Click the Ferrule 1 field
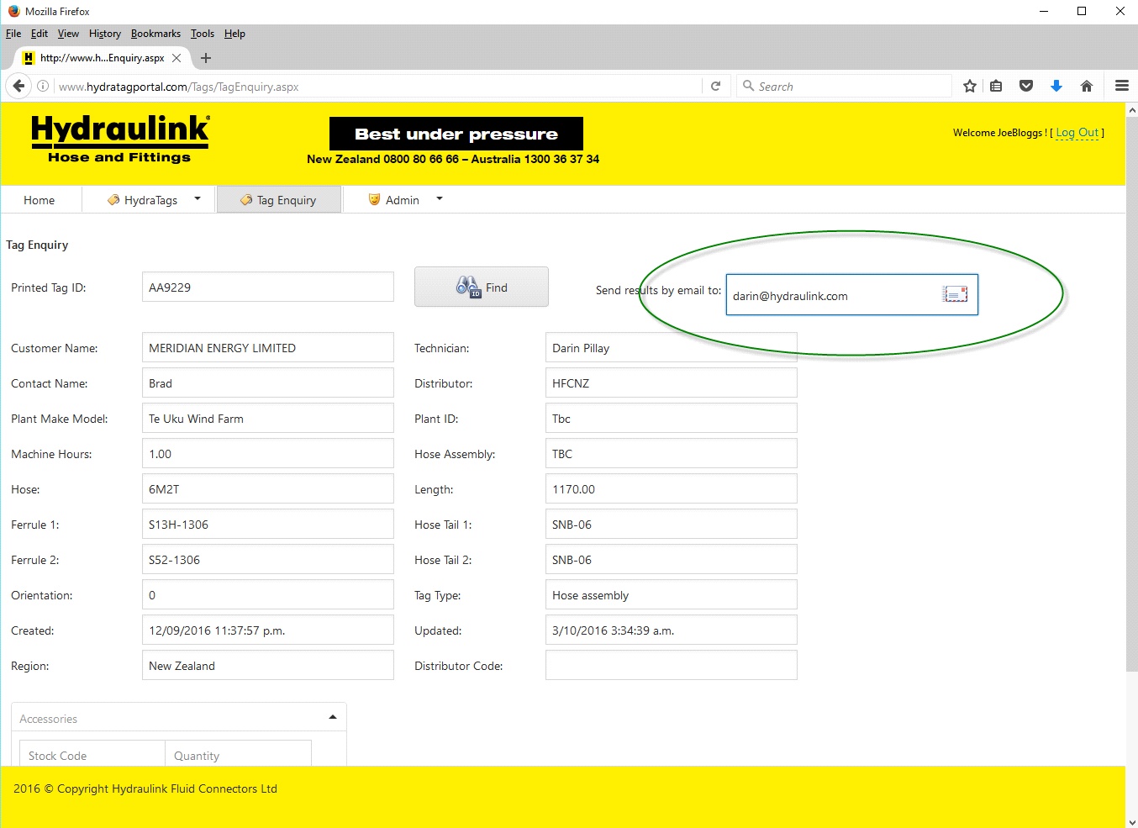This screenshot has height=828, width=1138. (x=268, y=524)
